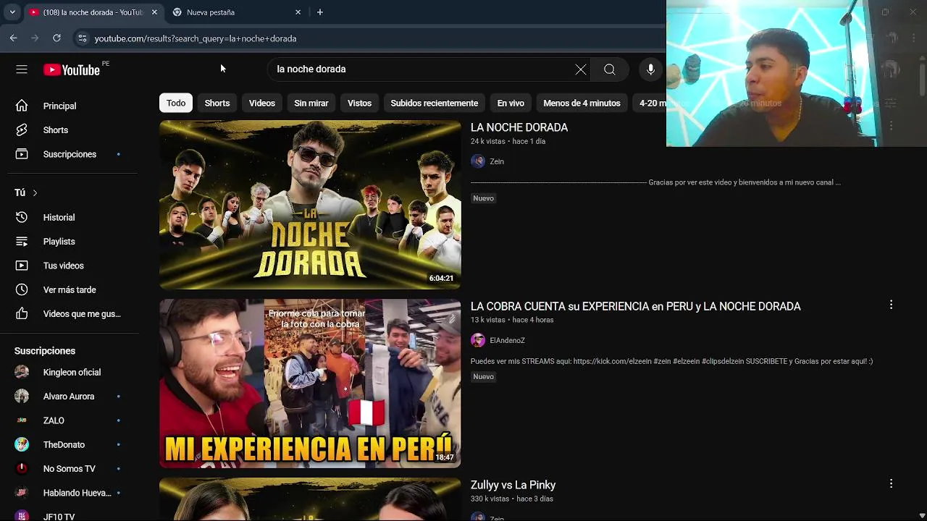Viewport: 927px width, 521px height.
Task: Open the Zullyy vs La Pinky title
Action: coord(513,485)
